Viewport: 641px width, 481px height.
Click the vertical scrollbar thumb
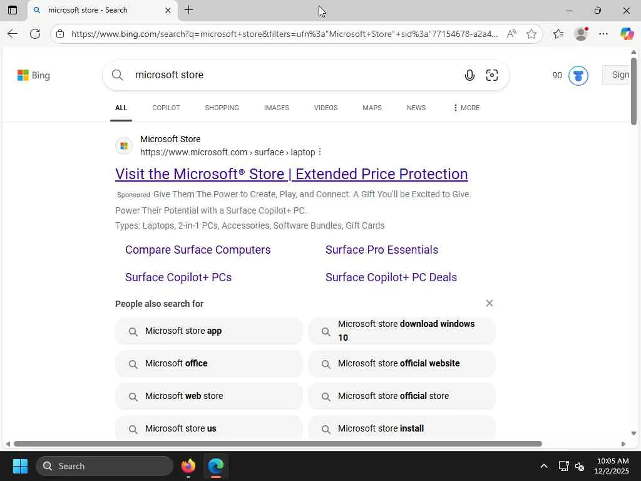(x=633, y=91)
